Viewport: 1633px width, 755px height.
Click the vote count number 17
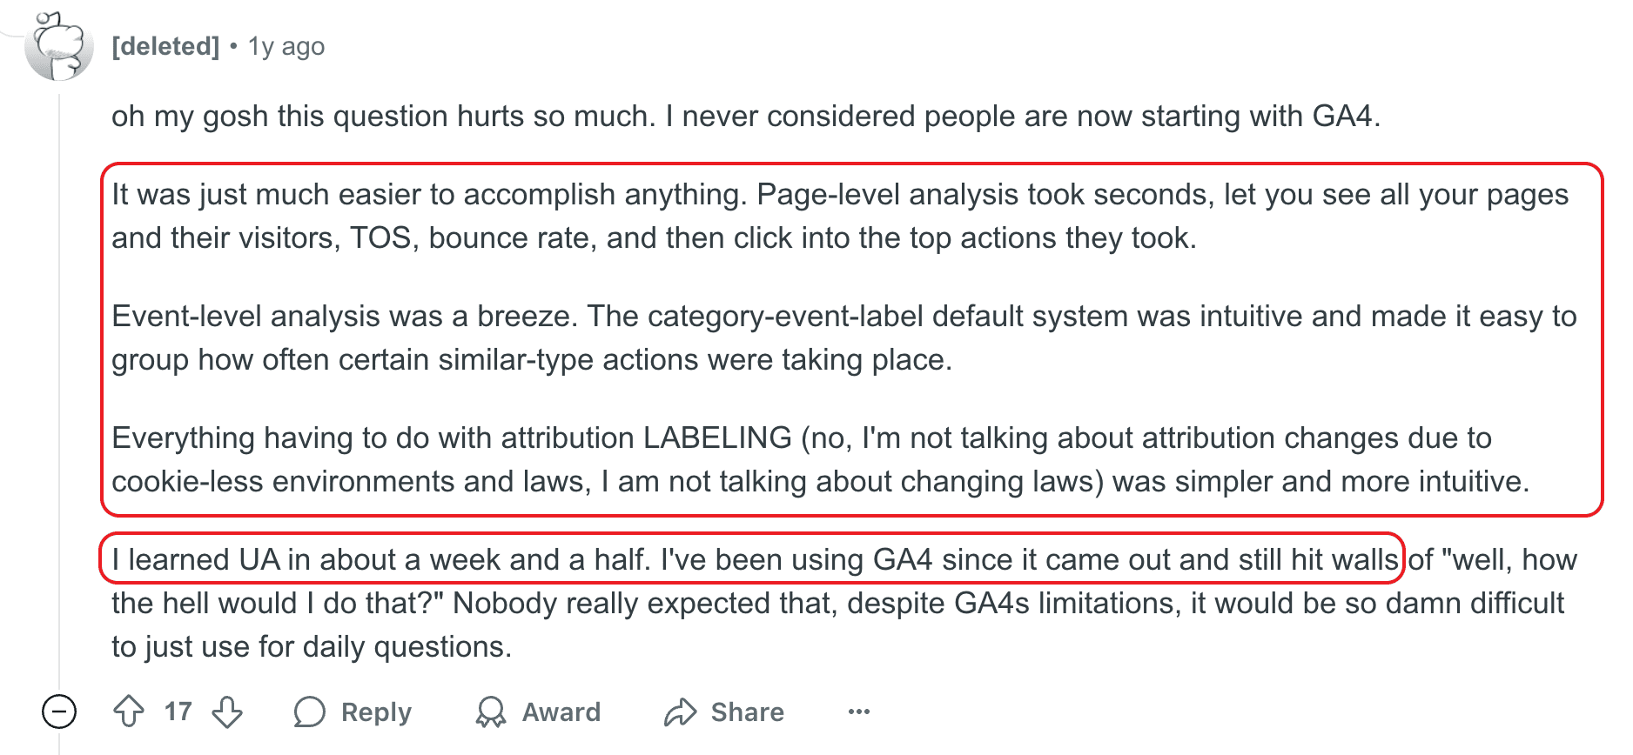click(178, 712)
